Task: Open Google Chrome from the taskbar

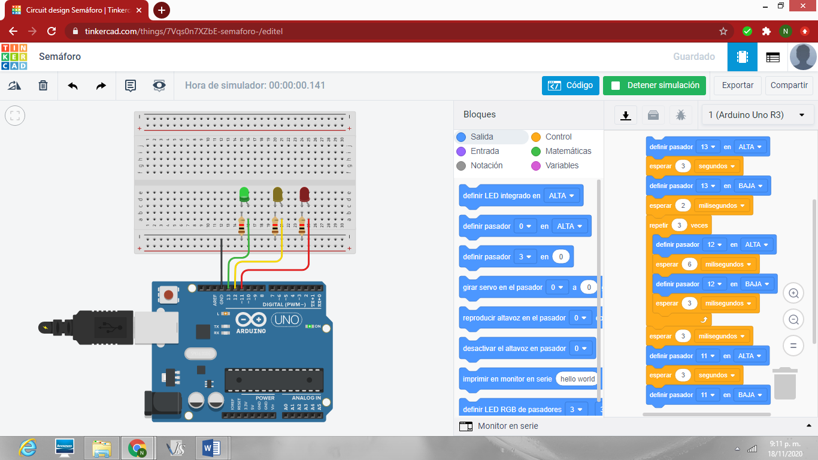Action: click(x=138, y=447)
